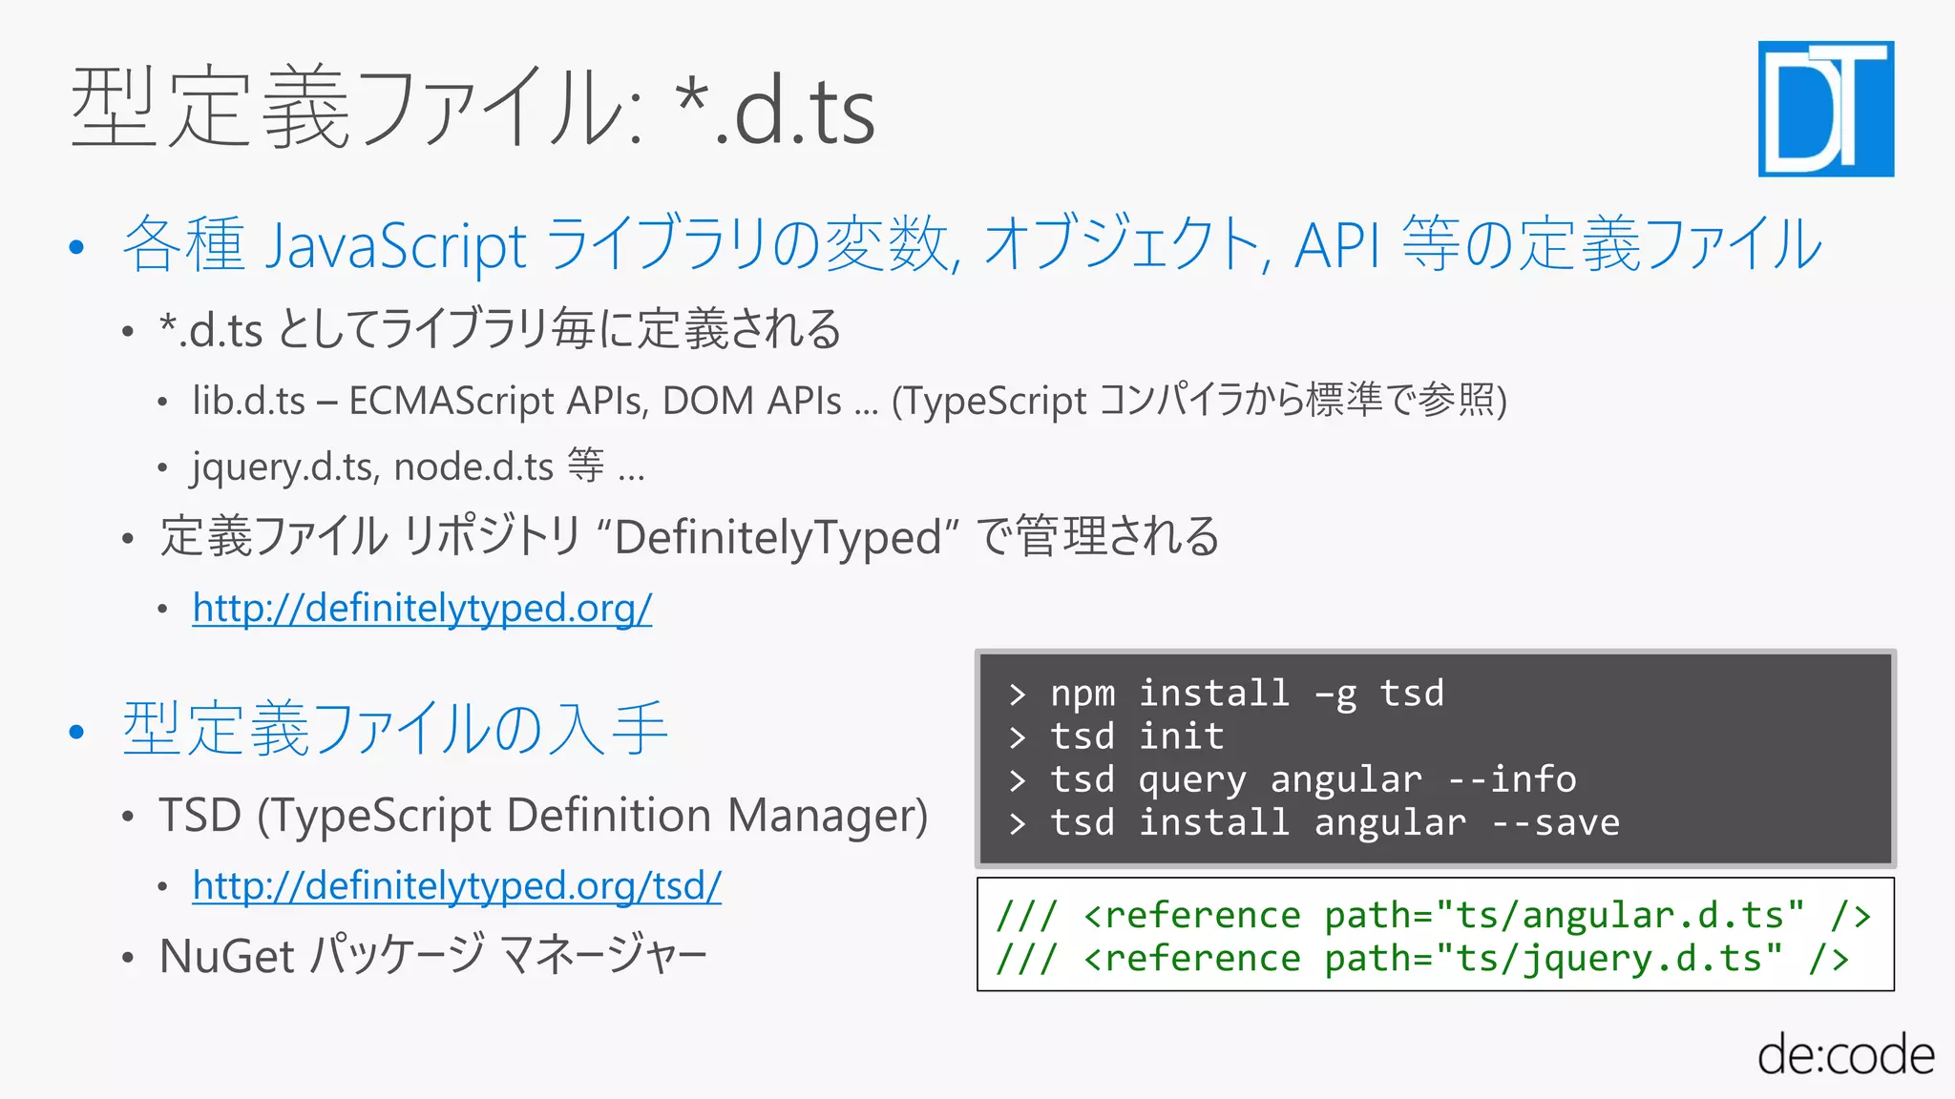Viewport: 1955px width, 1099px height.
Task: Click the tsd install angular --save line
Action: coord(1314,823)
